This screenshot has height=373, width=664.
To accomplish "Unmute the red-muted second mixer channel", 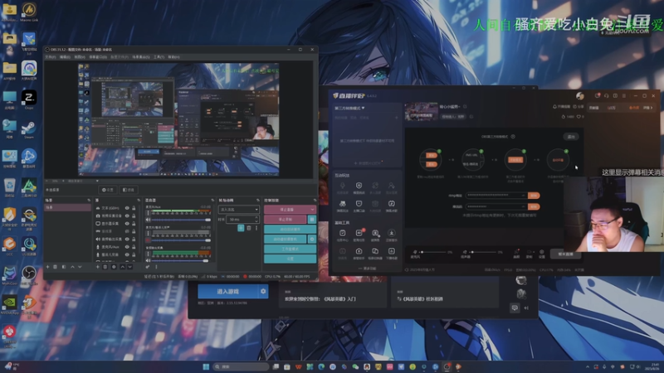I will click(148, 240).
